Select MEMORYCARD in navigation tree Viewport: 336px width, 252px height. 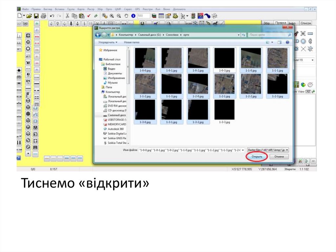pos(115,124)
